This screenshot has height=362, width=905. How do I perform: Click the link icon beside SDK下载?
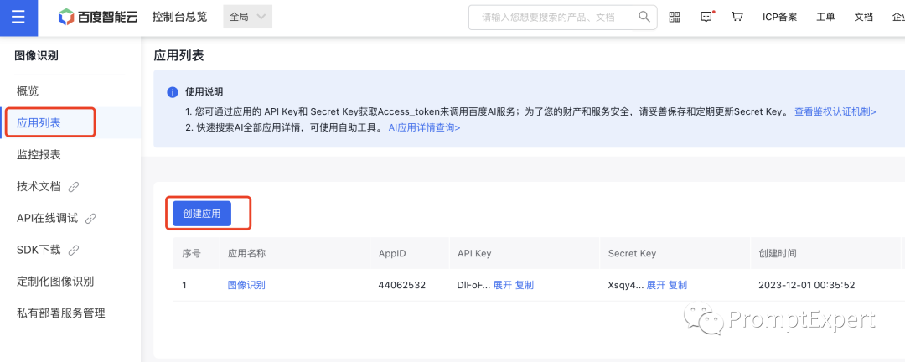(x=74, y=250)
